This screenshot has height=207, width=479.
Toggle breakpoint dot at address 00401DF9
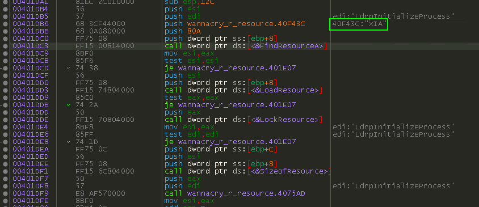click(5, 193)
